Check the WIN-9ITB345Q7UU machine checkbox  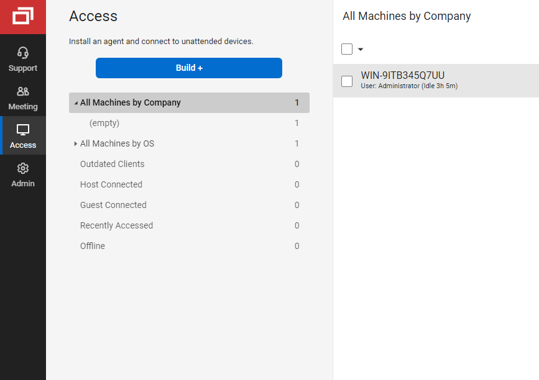(347, 81)
